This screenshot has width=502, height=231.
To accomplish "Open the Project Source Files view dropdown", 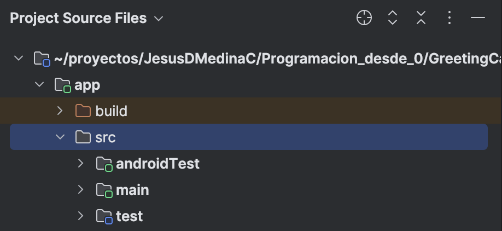I will point(159,19).
